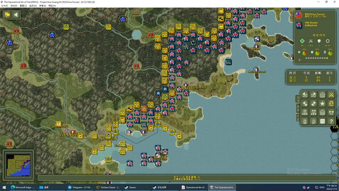
Task: Open the 查看(V) view menu
Action: [x=23, y=6]
